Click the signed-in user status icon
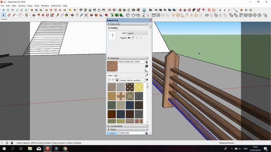 coord(12,143)
